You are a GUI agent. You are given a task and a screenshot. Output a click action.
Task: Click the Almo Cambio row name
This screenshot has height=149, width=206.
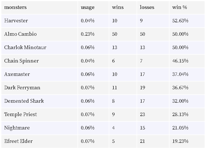20,34
